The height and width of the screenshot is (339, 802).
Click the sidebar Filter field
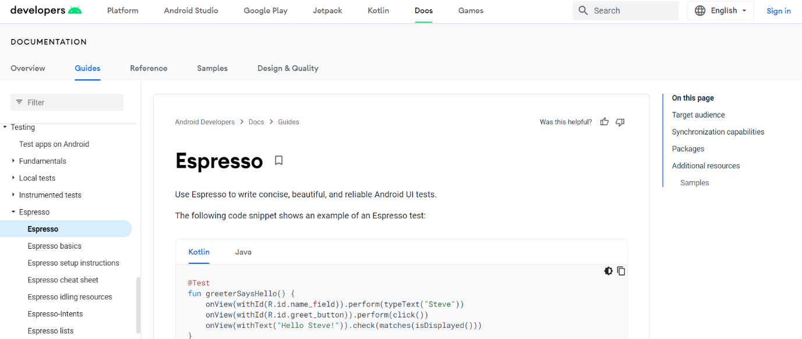point(67,102)
